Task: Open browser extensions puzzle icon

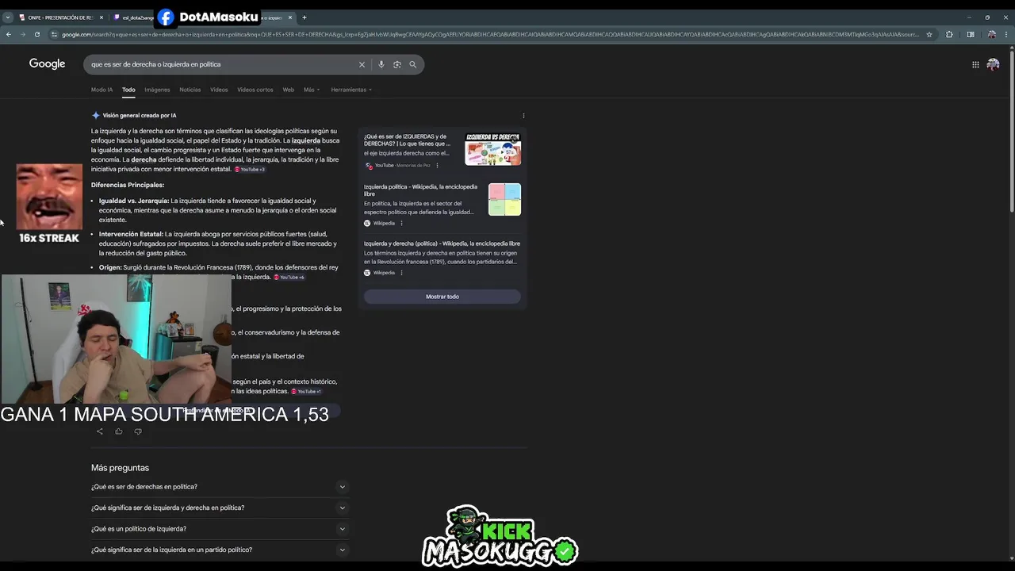Action: 949,34
